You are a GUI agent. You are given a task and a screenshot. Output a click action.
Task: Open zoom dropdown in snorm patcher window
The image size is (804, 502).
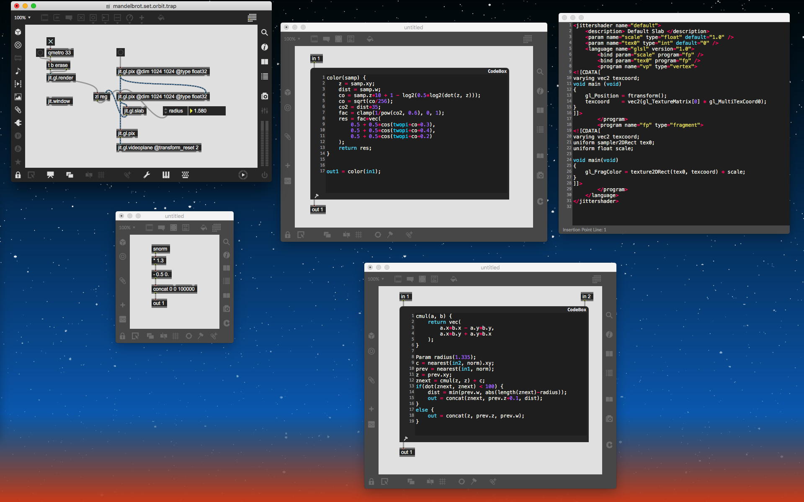point(127,228)
